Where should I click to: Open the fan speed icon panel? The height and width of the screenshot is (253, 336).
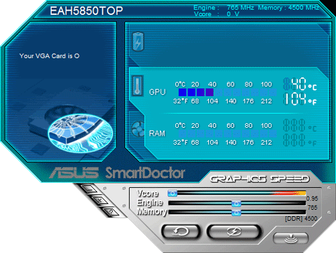pos(138,129)
